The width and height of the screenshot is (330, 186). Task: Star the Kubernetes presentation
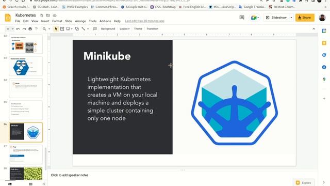pos(42,15)
